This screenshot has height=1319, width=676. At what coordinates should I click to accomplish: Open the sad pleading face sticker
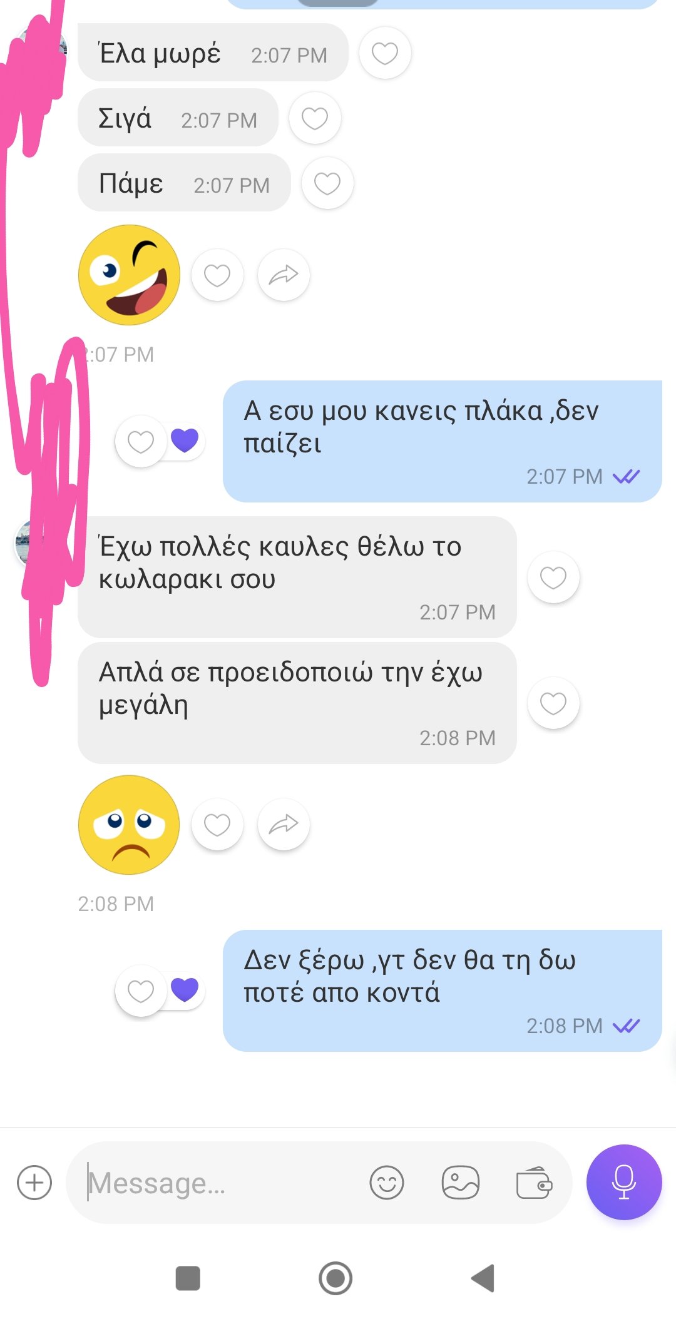(x=129, y=825)
